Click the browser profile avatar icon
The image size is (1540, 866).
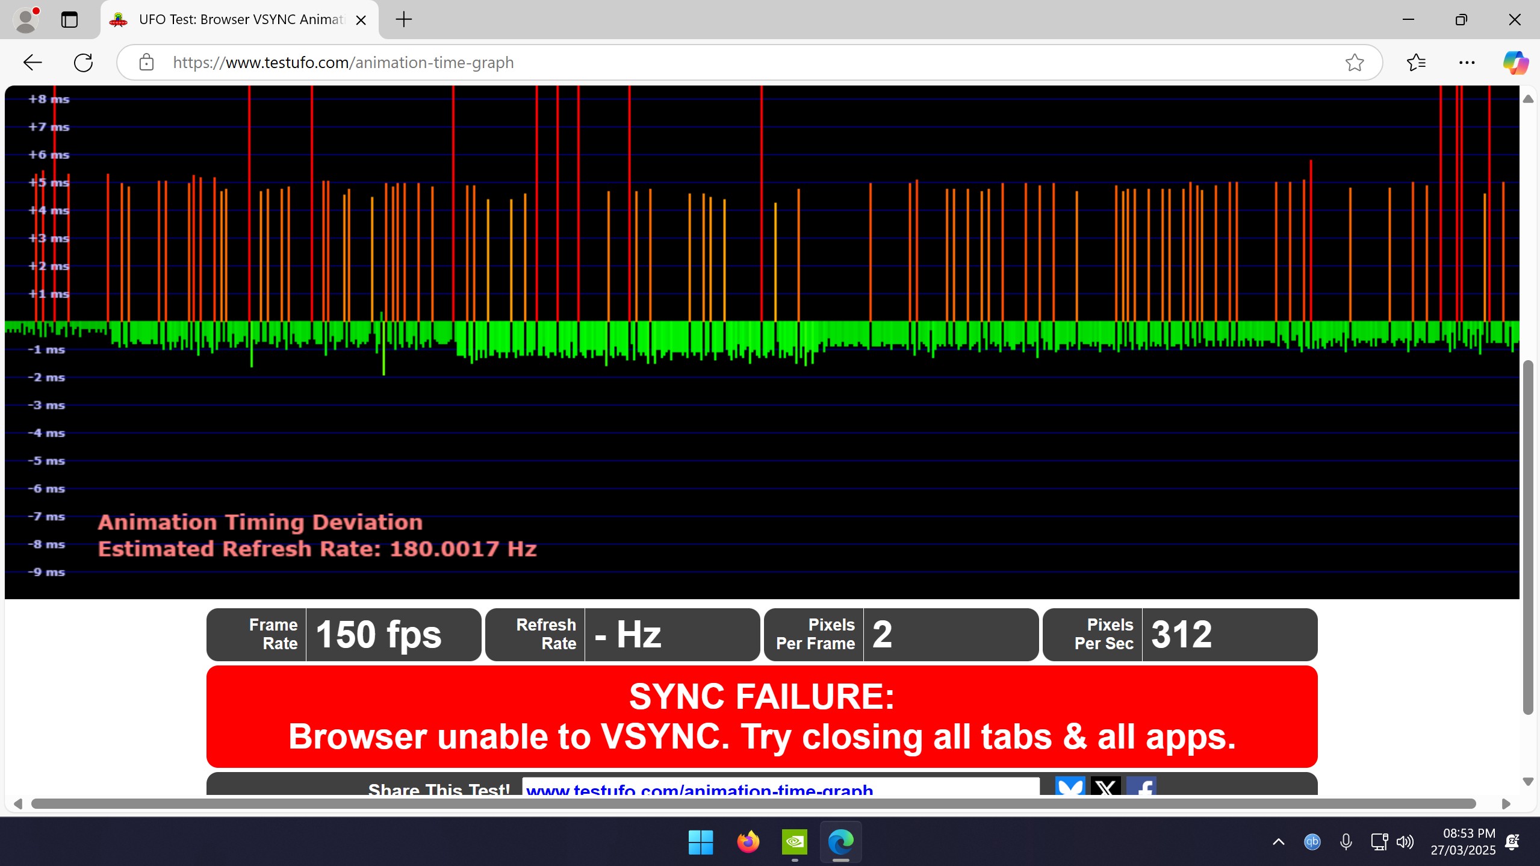(26, 20)
